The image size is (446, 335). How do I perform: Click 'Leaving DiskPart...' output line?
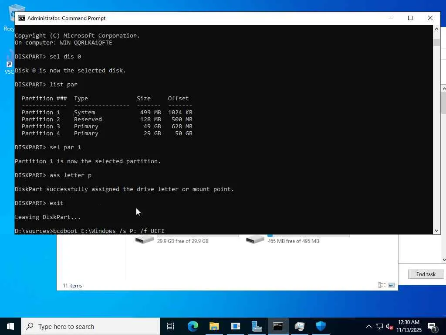click(x=47, y=217)
